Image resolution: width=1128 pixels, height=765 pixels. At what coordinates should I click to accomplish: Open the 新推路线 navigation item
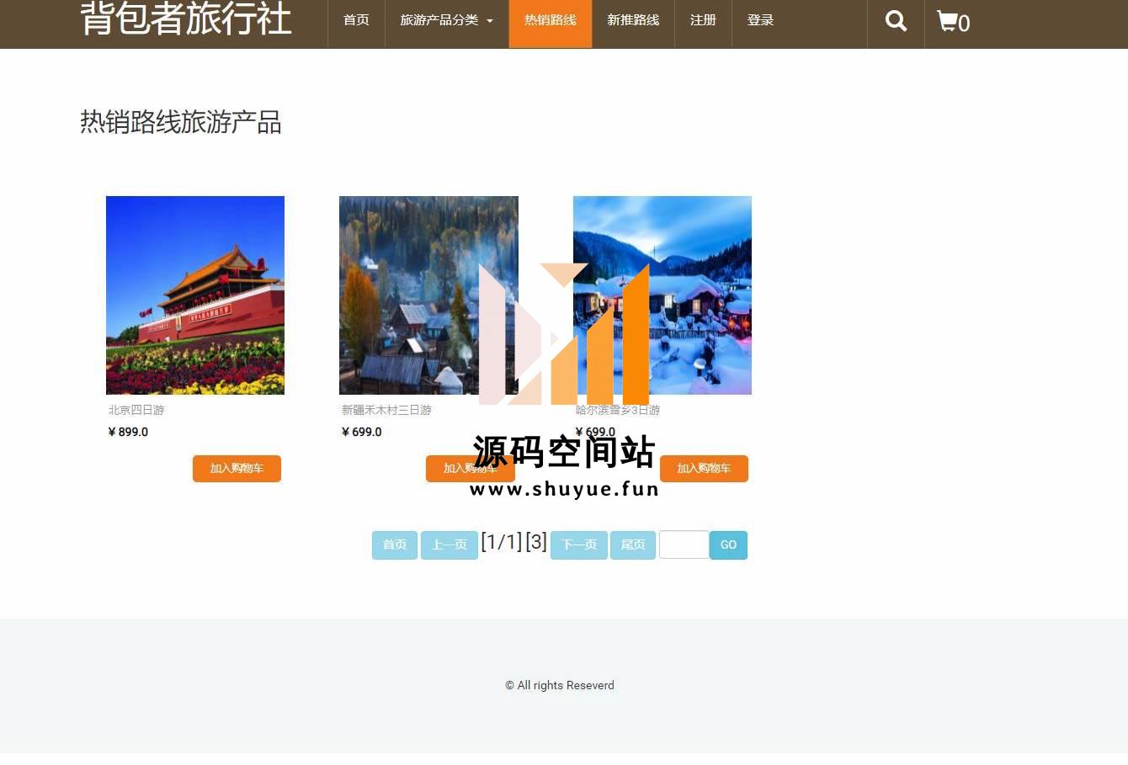tap(633, 20)
